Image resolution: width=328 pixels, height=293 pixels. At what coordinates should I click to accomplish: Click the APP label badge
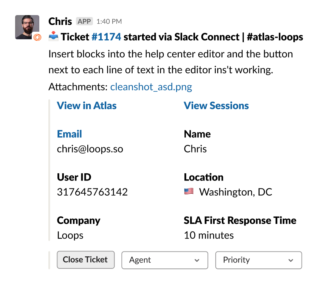click(84, 21)
